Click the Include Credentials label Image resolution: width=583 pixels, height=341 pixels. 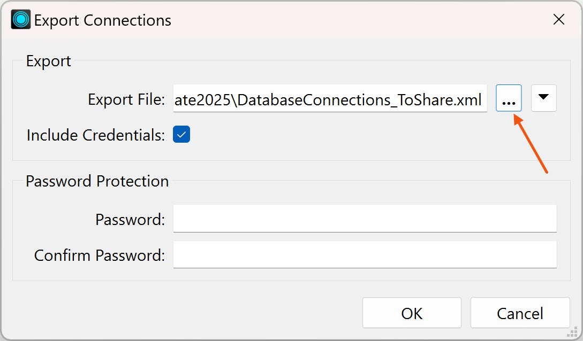click(95, 135)
